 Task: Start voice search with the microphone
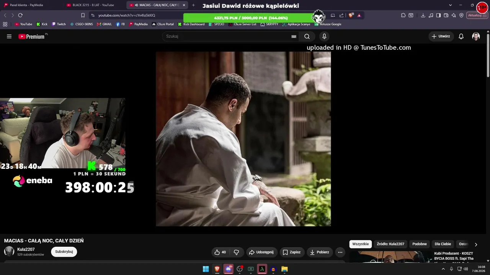coord(324,36)
